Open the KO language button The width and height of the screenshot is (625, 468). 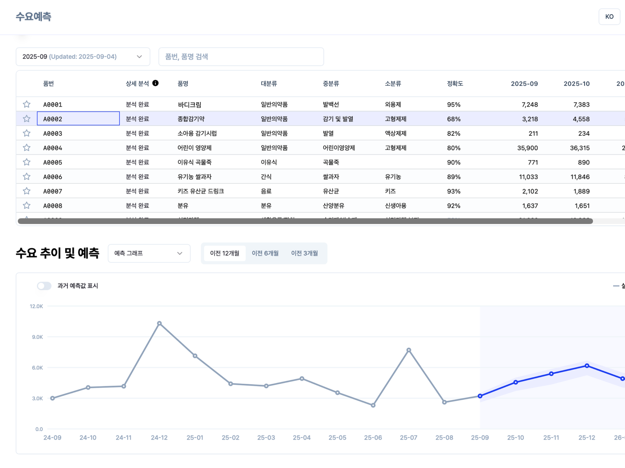609,17
